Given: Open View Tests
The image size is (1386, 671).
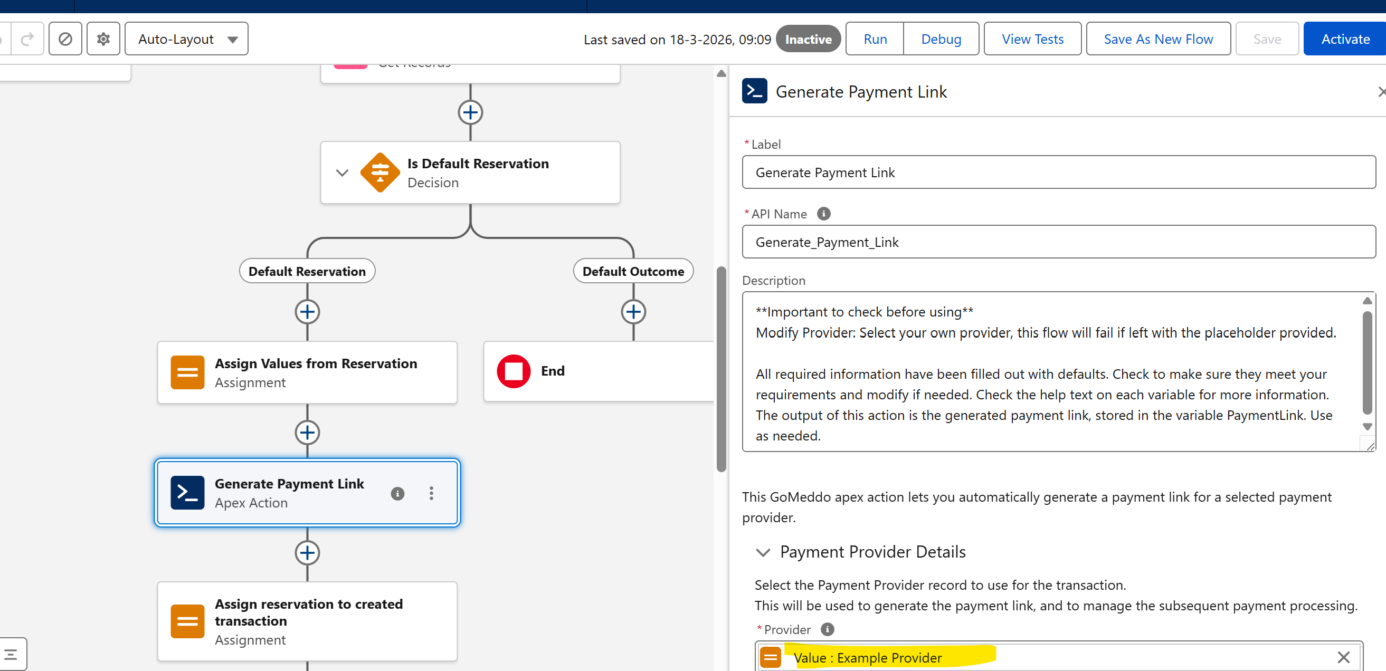Looking at the screenshot, I should pos(1032,39).
